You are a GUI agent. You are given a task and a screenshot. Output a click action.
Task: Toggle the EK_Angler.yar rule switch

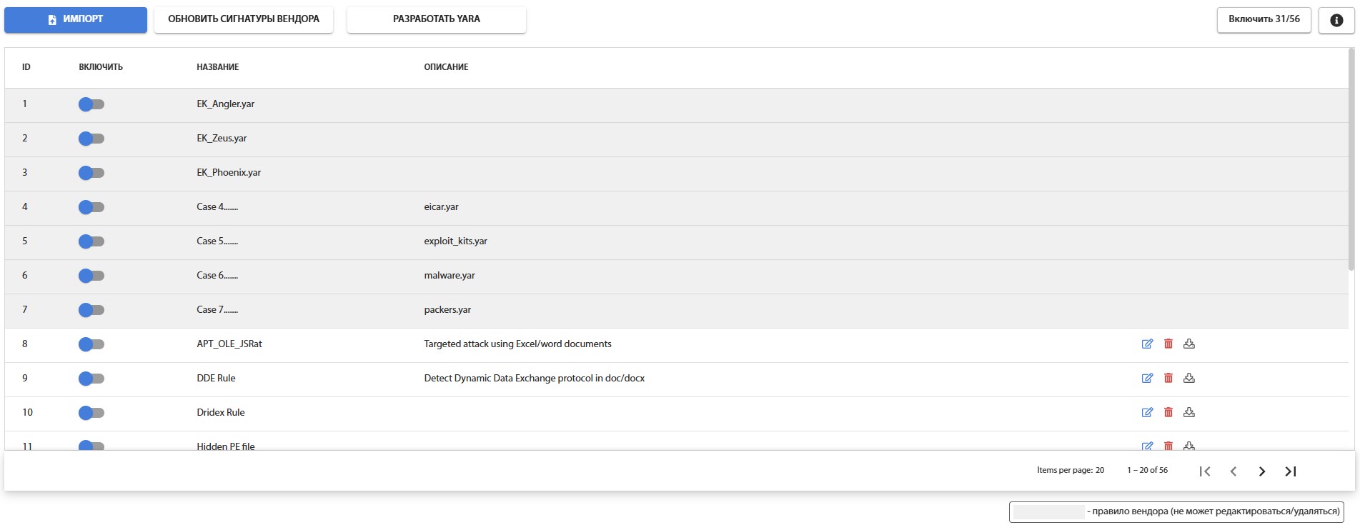tap(91, 104)
